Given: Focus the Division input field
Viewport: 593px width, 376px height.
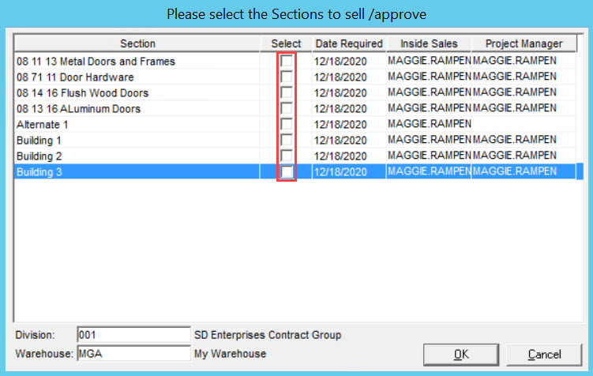Looking at the screenshot, I should [134, 335].
